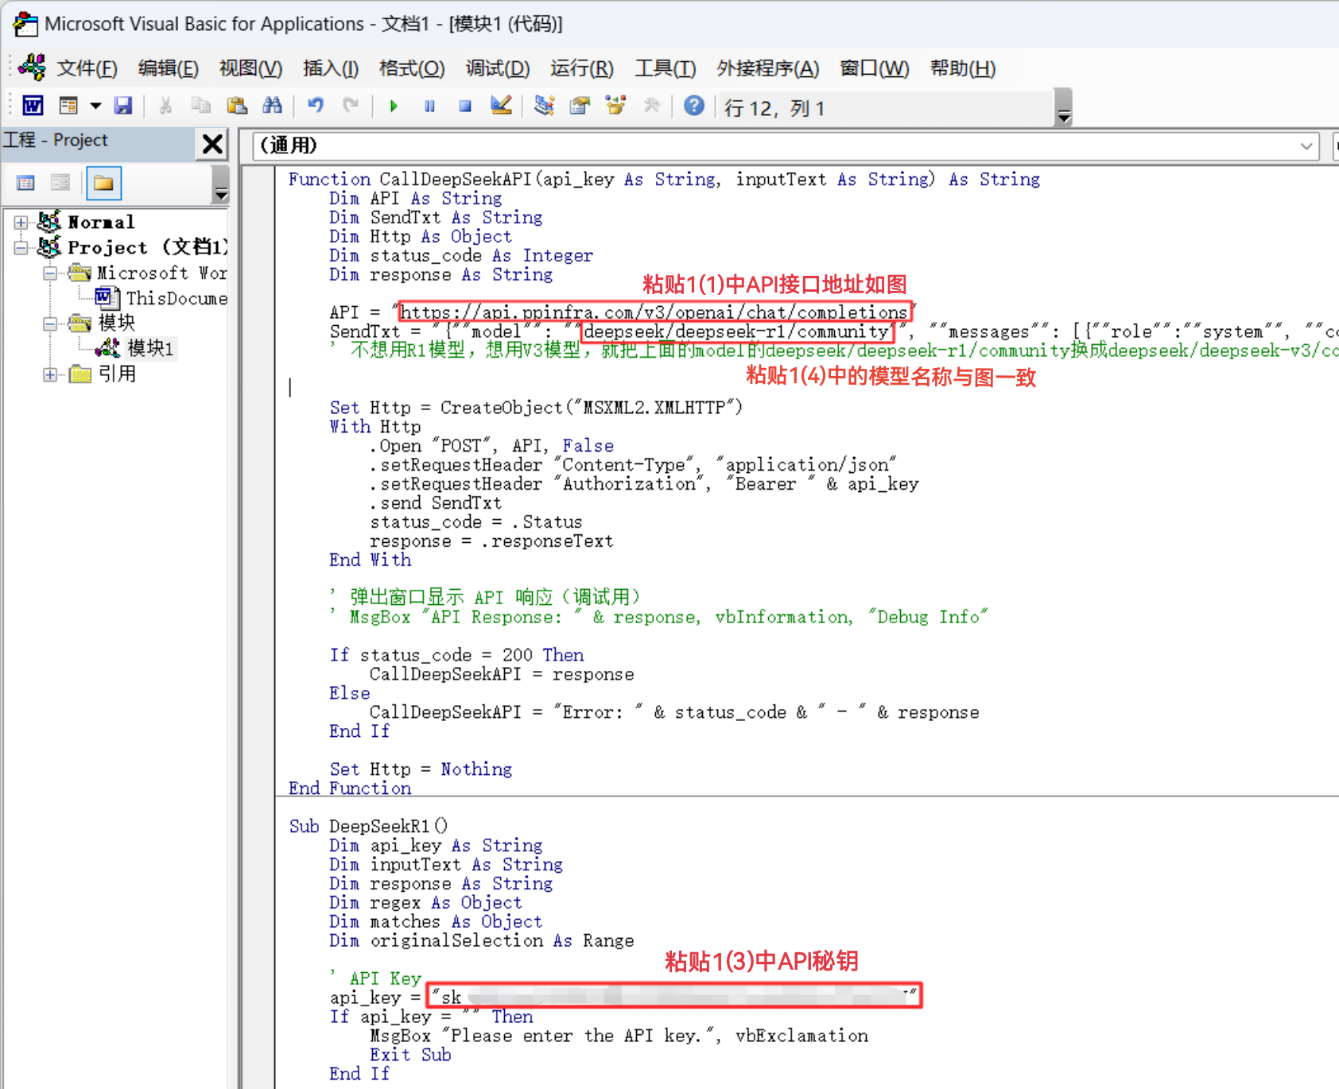Redo the last undone action
Viewport: 1339px width, 1089px height.
click(x=351, y=106)
